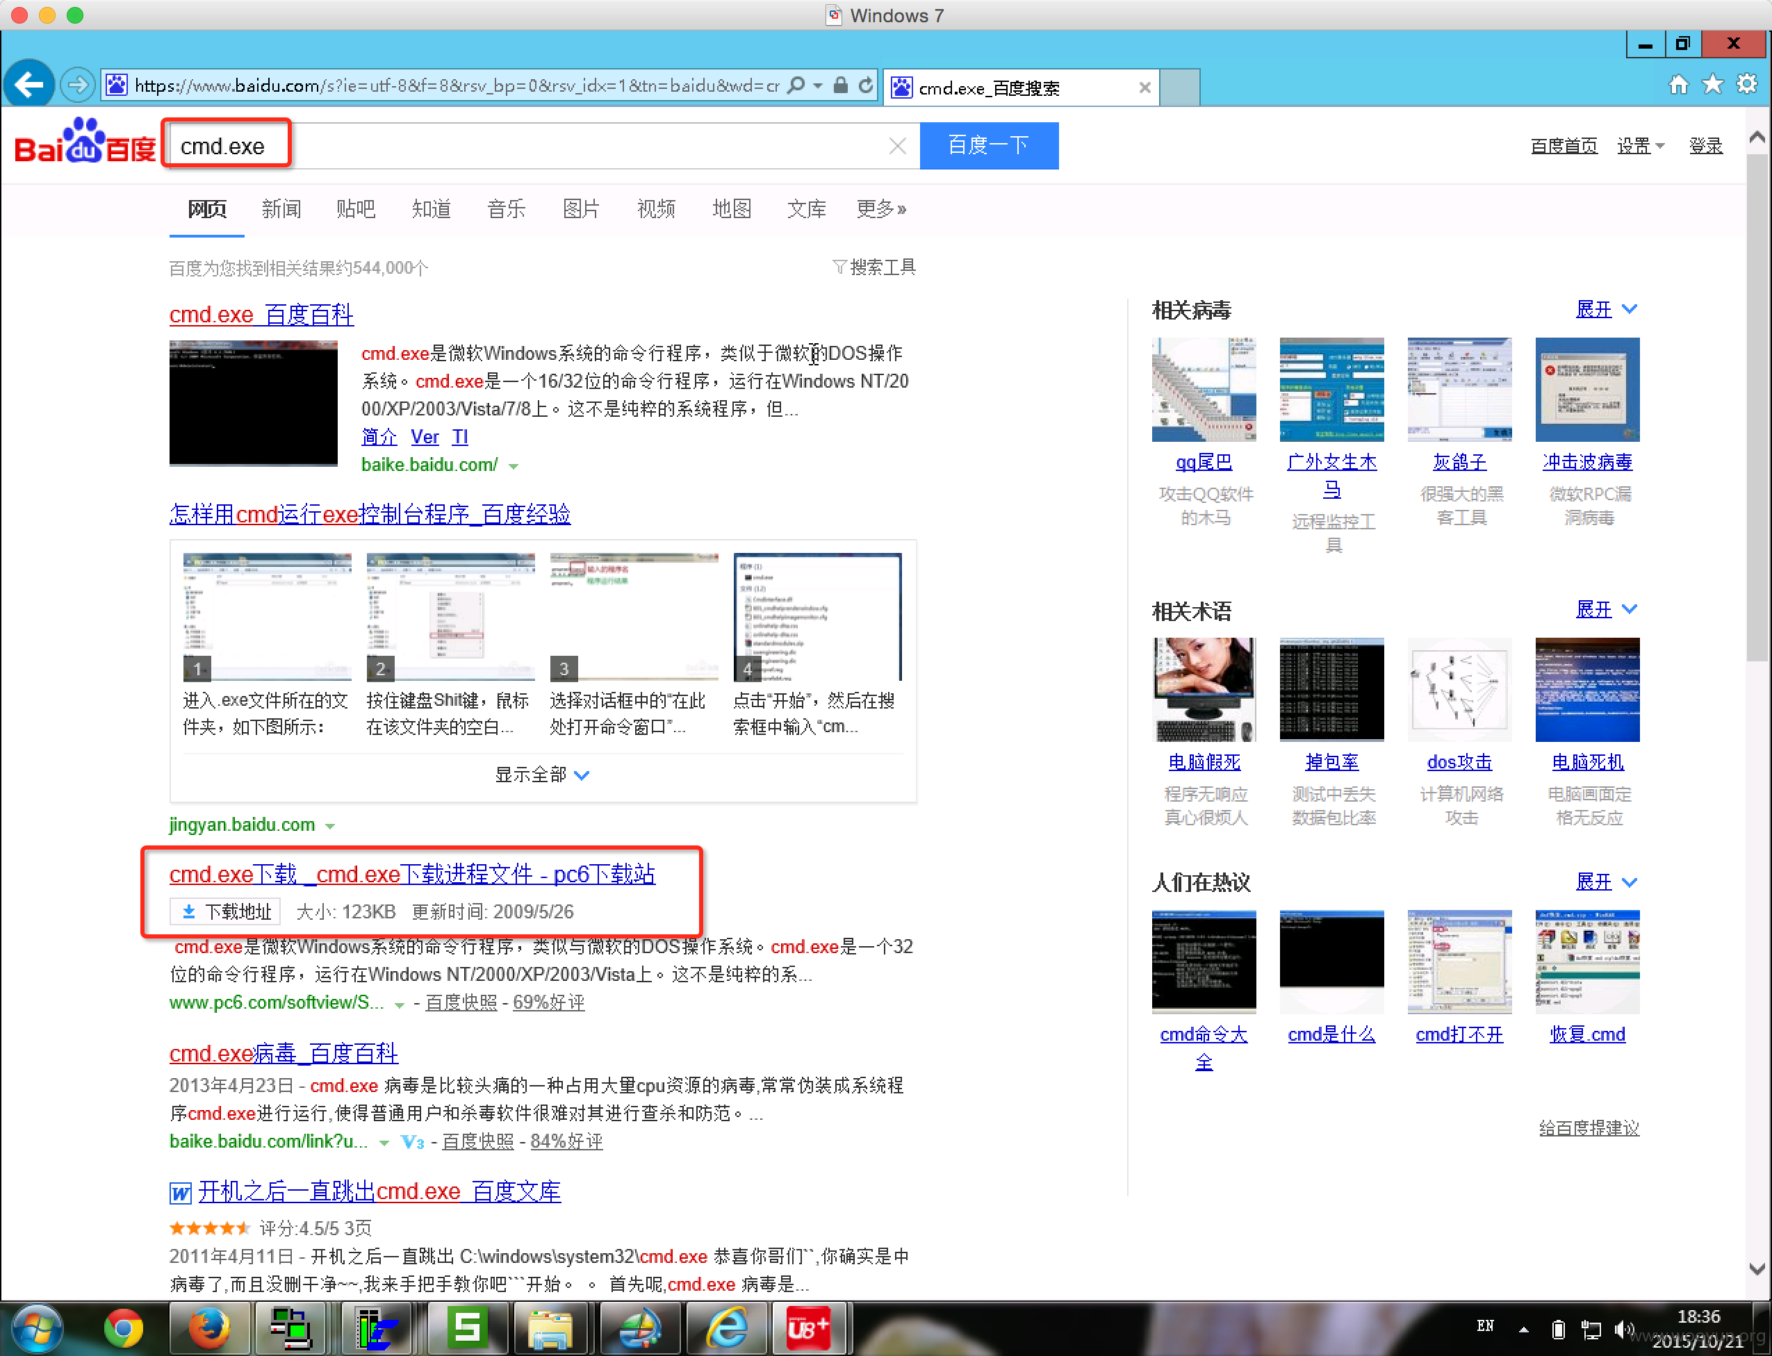
Task: Open the 怎样用cmd运行exe控制台程序 result
Action: click(370, 513)
